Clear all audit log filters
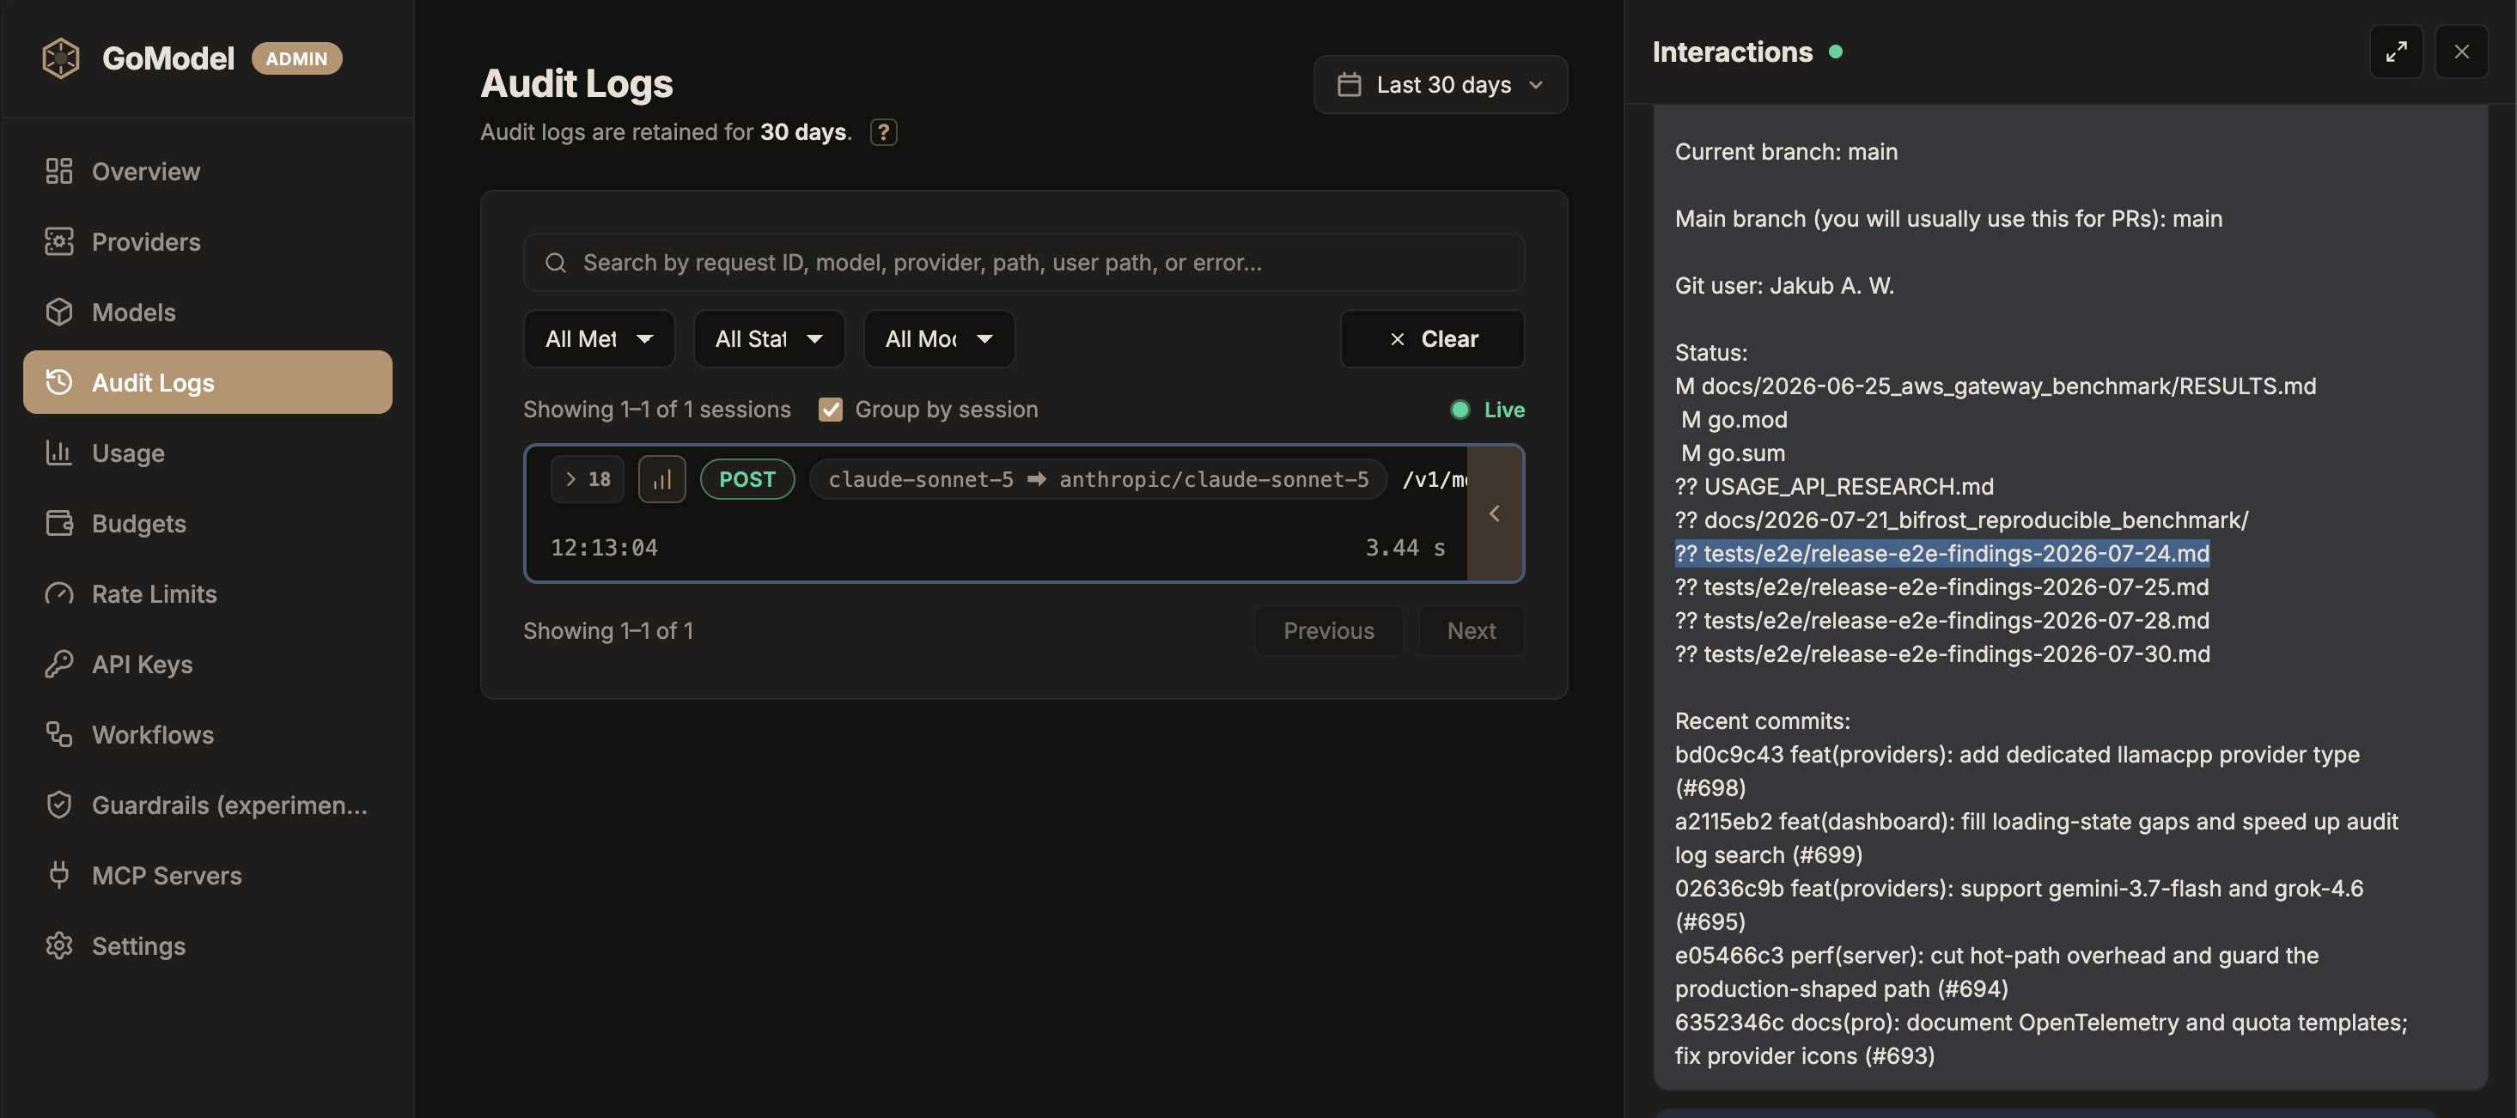The height and width of the screenshot is (1118, 2517). pyautogui.click(x=1432, y=339)
